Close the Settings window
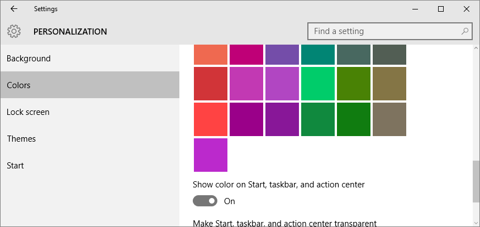The image size is (480, 227). 467,9
